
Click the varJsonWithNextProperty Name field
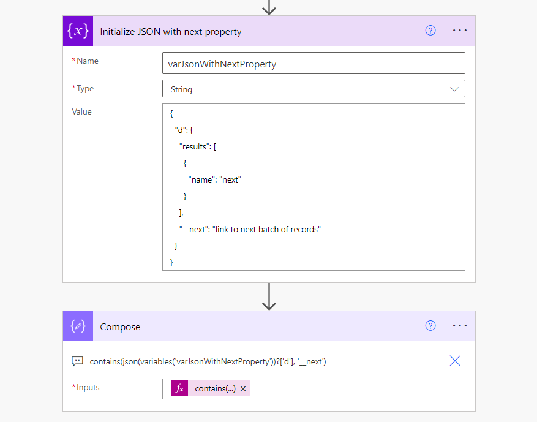313,62
